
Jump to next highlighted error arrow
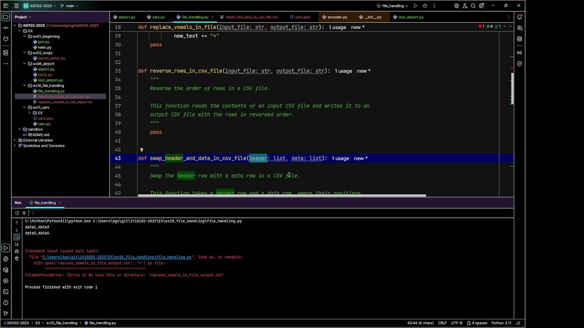(510, 26)
